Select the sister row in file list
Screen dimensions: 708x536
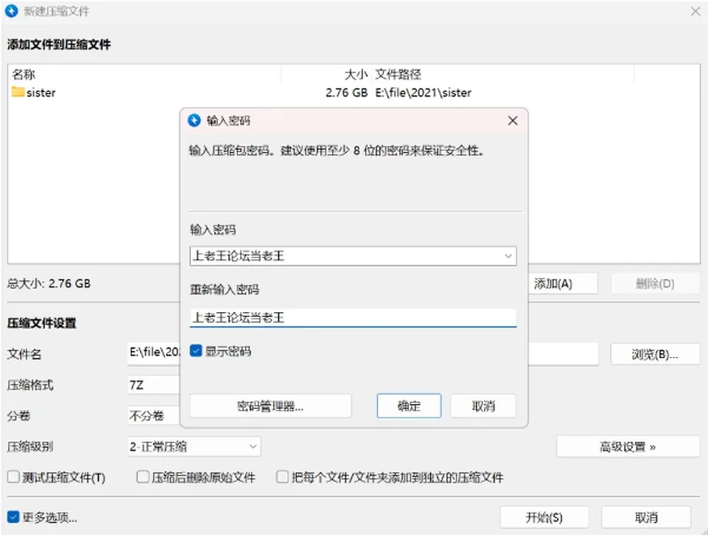coord(353,93)
